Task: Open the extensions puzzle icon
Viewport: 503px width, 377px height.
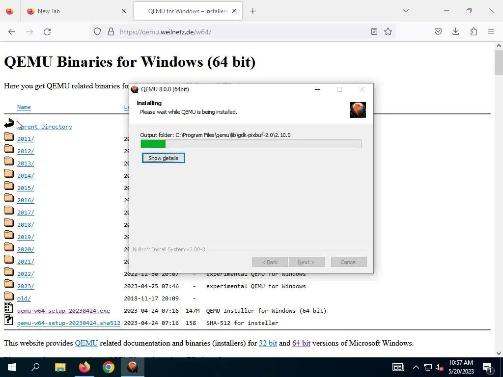Action: click(474, 31)
